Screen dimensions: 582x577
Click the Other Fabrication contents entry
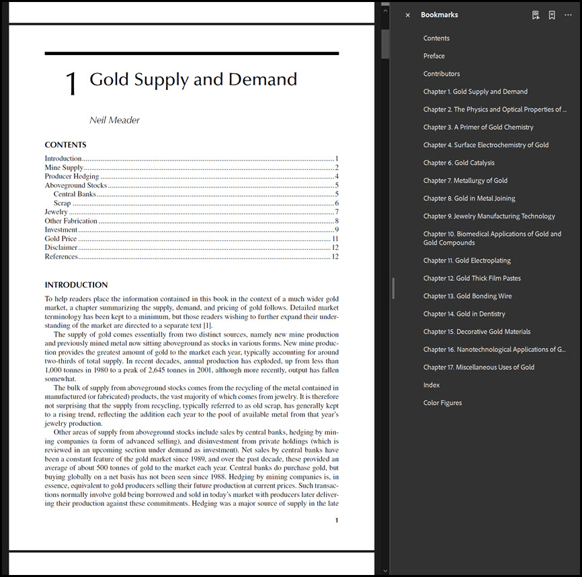pyautogui.click(x=192, y=221)
